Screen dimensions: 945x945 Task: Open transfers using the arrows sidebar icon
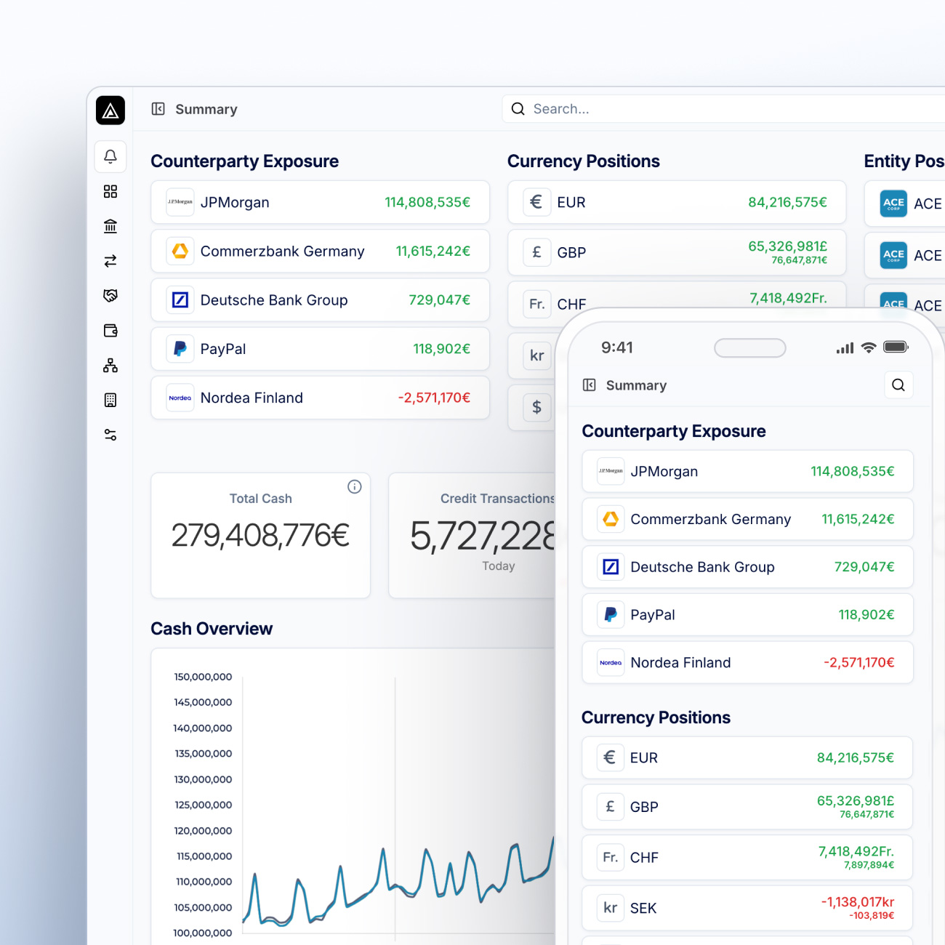(x=110, y=261)
